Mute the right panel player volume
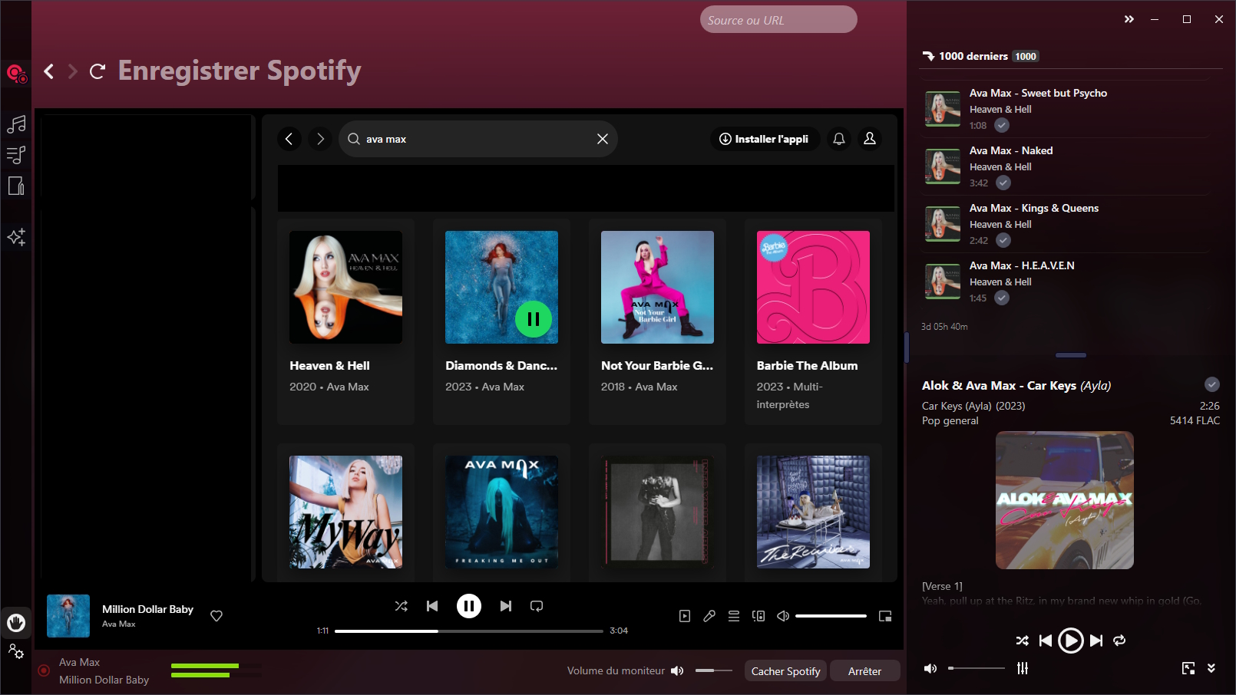 point(930,668)
